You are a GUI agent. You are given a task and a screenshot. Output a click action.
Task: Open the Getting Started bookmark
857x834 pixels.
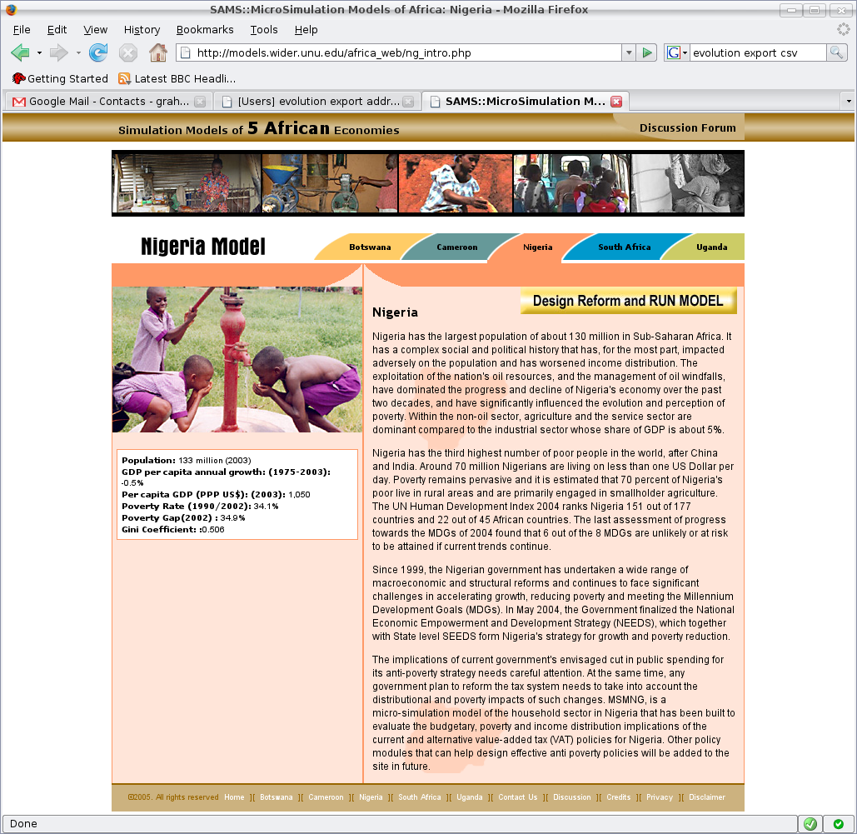60,78
